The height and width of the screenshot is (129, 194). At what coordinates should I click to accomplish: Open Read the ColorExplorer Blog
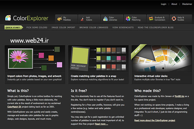point(156,27)
